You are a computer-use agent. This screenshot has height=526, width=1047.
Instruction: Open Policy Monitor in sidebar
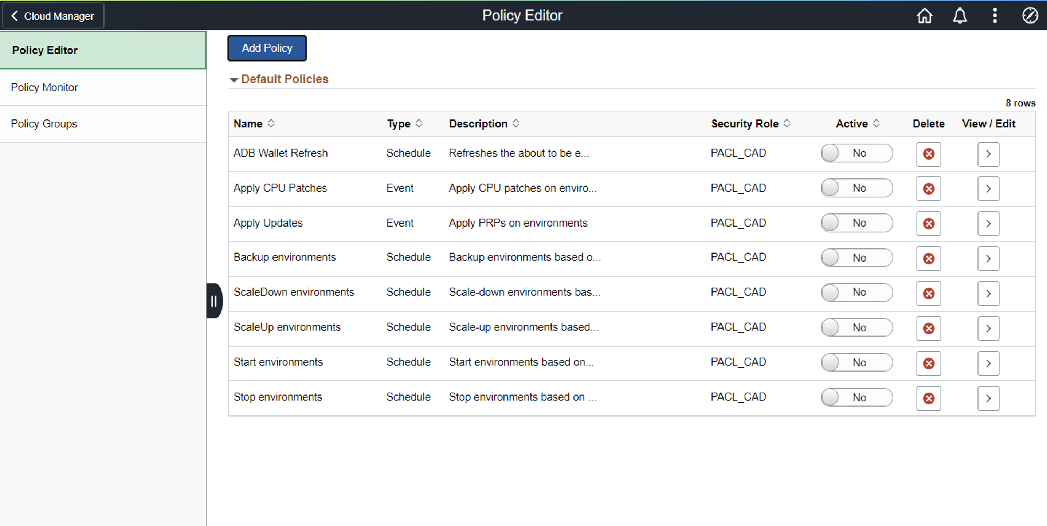(44, 87)
